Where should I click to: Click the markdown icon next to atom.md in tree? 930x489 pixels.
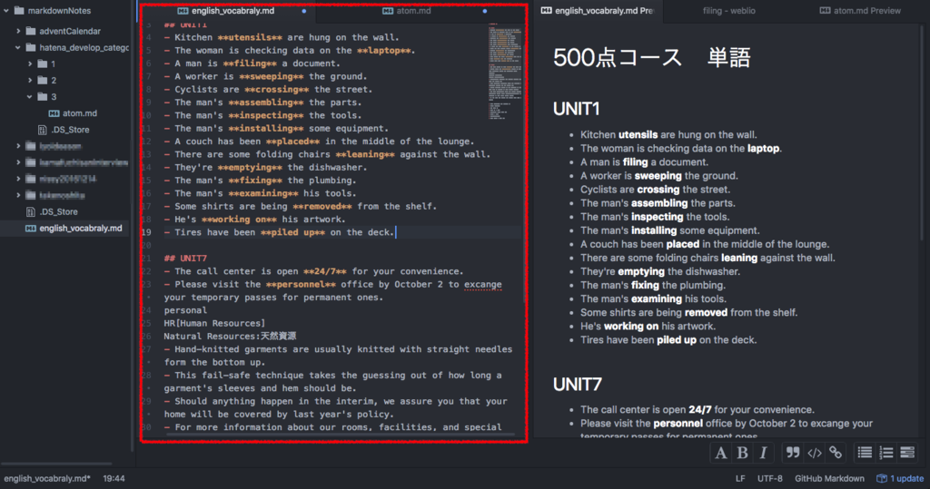(54, 113)
